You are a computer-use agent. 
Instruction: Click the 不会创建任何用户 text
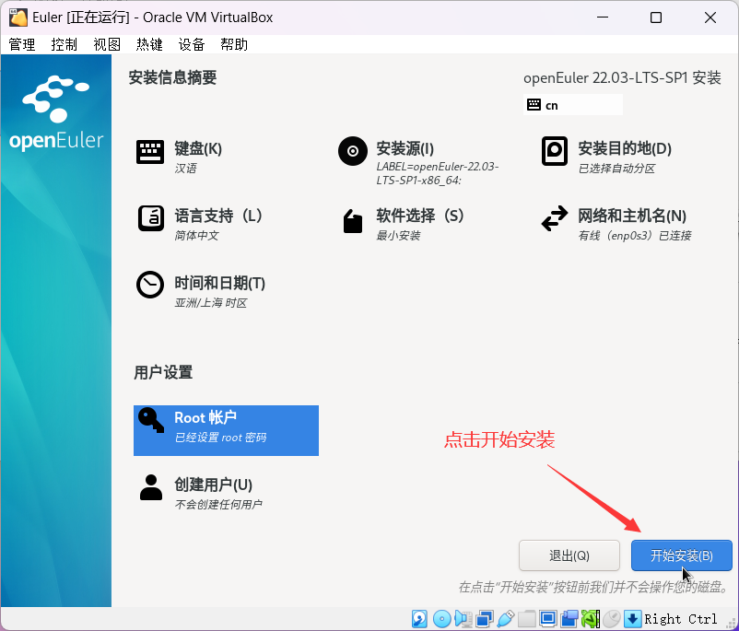[x=218, y=505]
